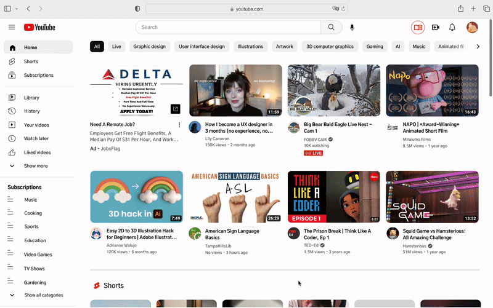Open Safari sidebar dropdown chevron
The height and width of the screenshot is (308, 493).
17,9
